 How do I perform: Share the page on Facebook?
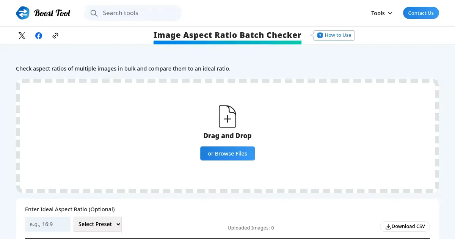tap(39, 36)
